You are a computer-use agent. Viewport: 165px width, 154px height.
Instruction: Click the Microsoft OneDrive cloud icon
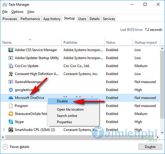point(11,98)
